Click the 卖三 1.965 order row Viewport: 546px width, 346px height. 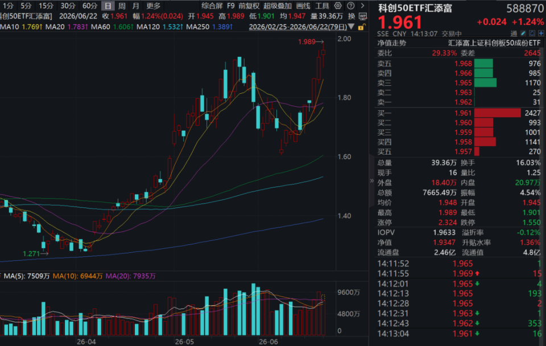(459, 83)
